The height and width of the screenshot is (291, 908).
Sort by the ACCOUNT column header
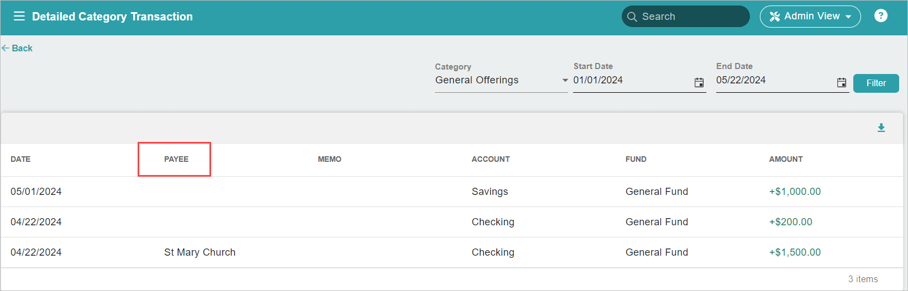coord(491,159)
